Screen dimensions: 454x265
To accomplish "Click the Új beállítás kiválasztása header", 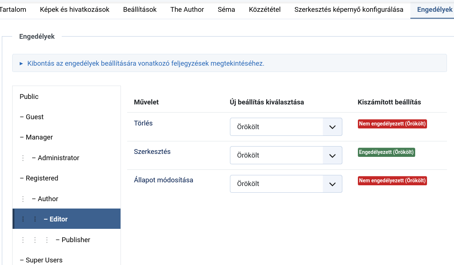I will pyautogui.click(x=267, y=102).
